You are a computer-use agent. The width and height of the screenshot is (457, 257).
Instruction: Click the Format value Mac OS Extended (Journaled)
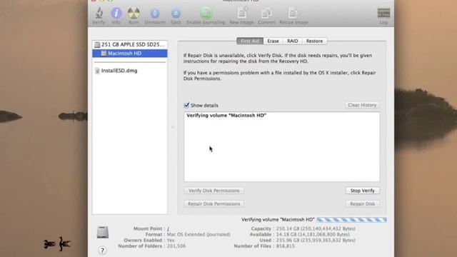199,235
